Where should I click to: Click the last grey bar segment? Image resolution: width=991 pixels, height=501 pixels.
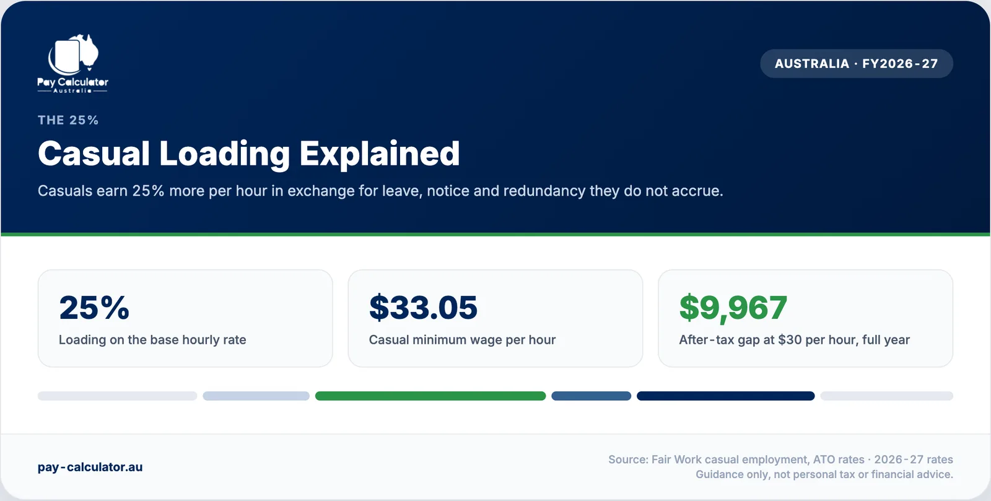click(x=887, y=396)
